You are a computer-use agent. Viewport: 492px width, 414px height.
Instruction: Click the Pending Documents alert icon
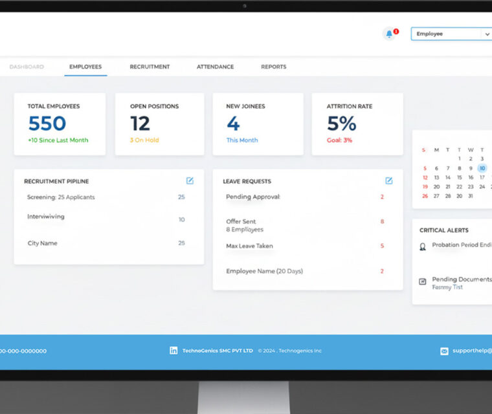[423, 281]
